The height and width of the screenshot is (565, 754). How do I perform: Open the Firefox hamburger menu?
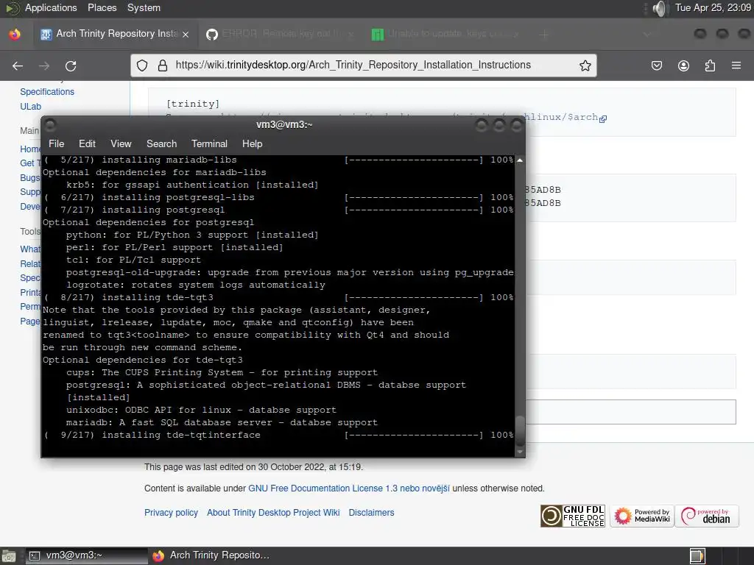pyautogui.click(x=736, y=65)
